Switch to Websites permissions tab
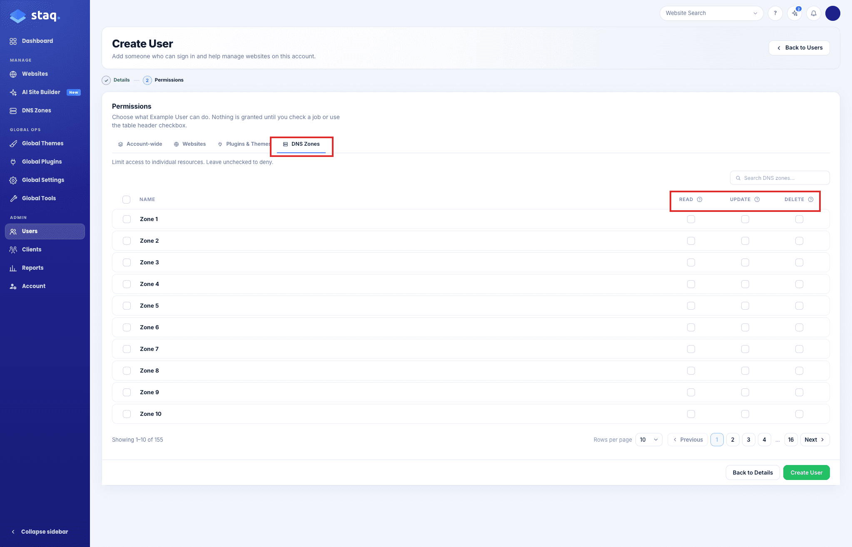This screenshot has height=547, width=852. [190, 144]
